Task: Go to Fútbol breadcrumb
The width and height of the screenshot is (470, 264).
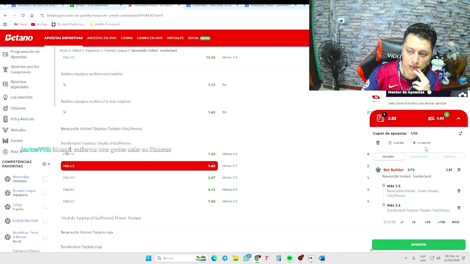Action: point(76,50)
